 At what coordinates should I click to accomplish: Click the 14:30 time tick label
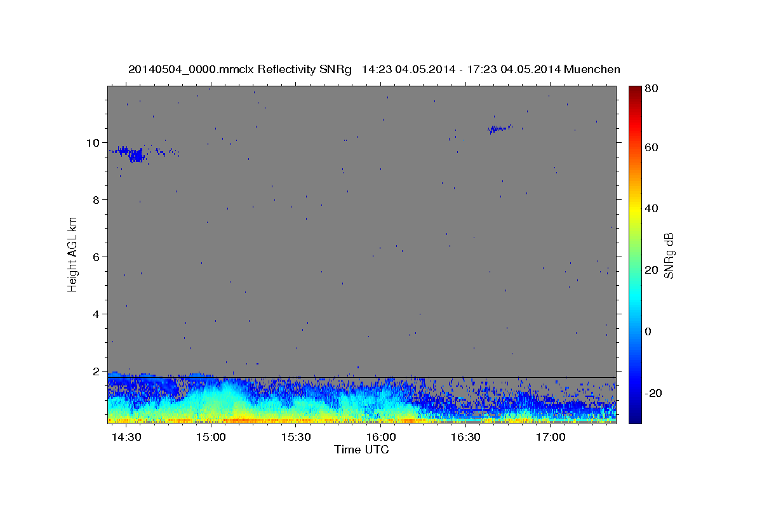pyautogui.click(x=126, y=438)
